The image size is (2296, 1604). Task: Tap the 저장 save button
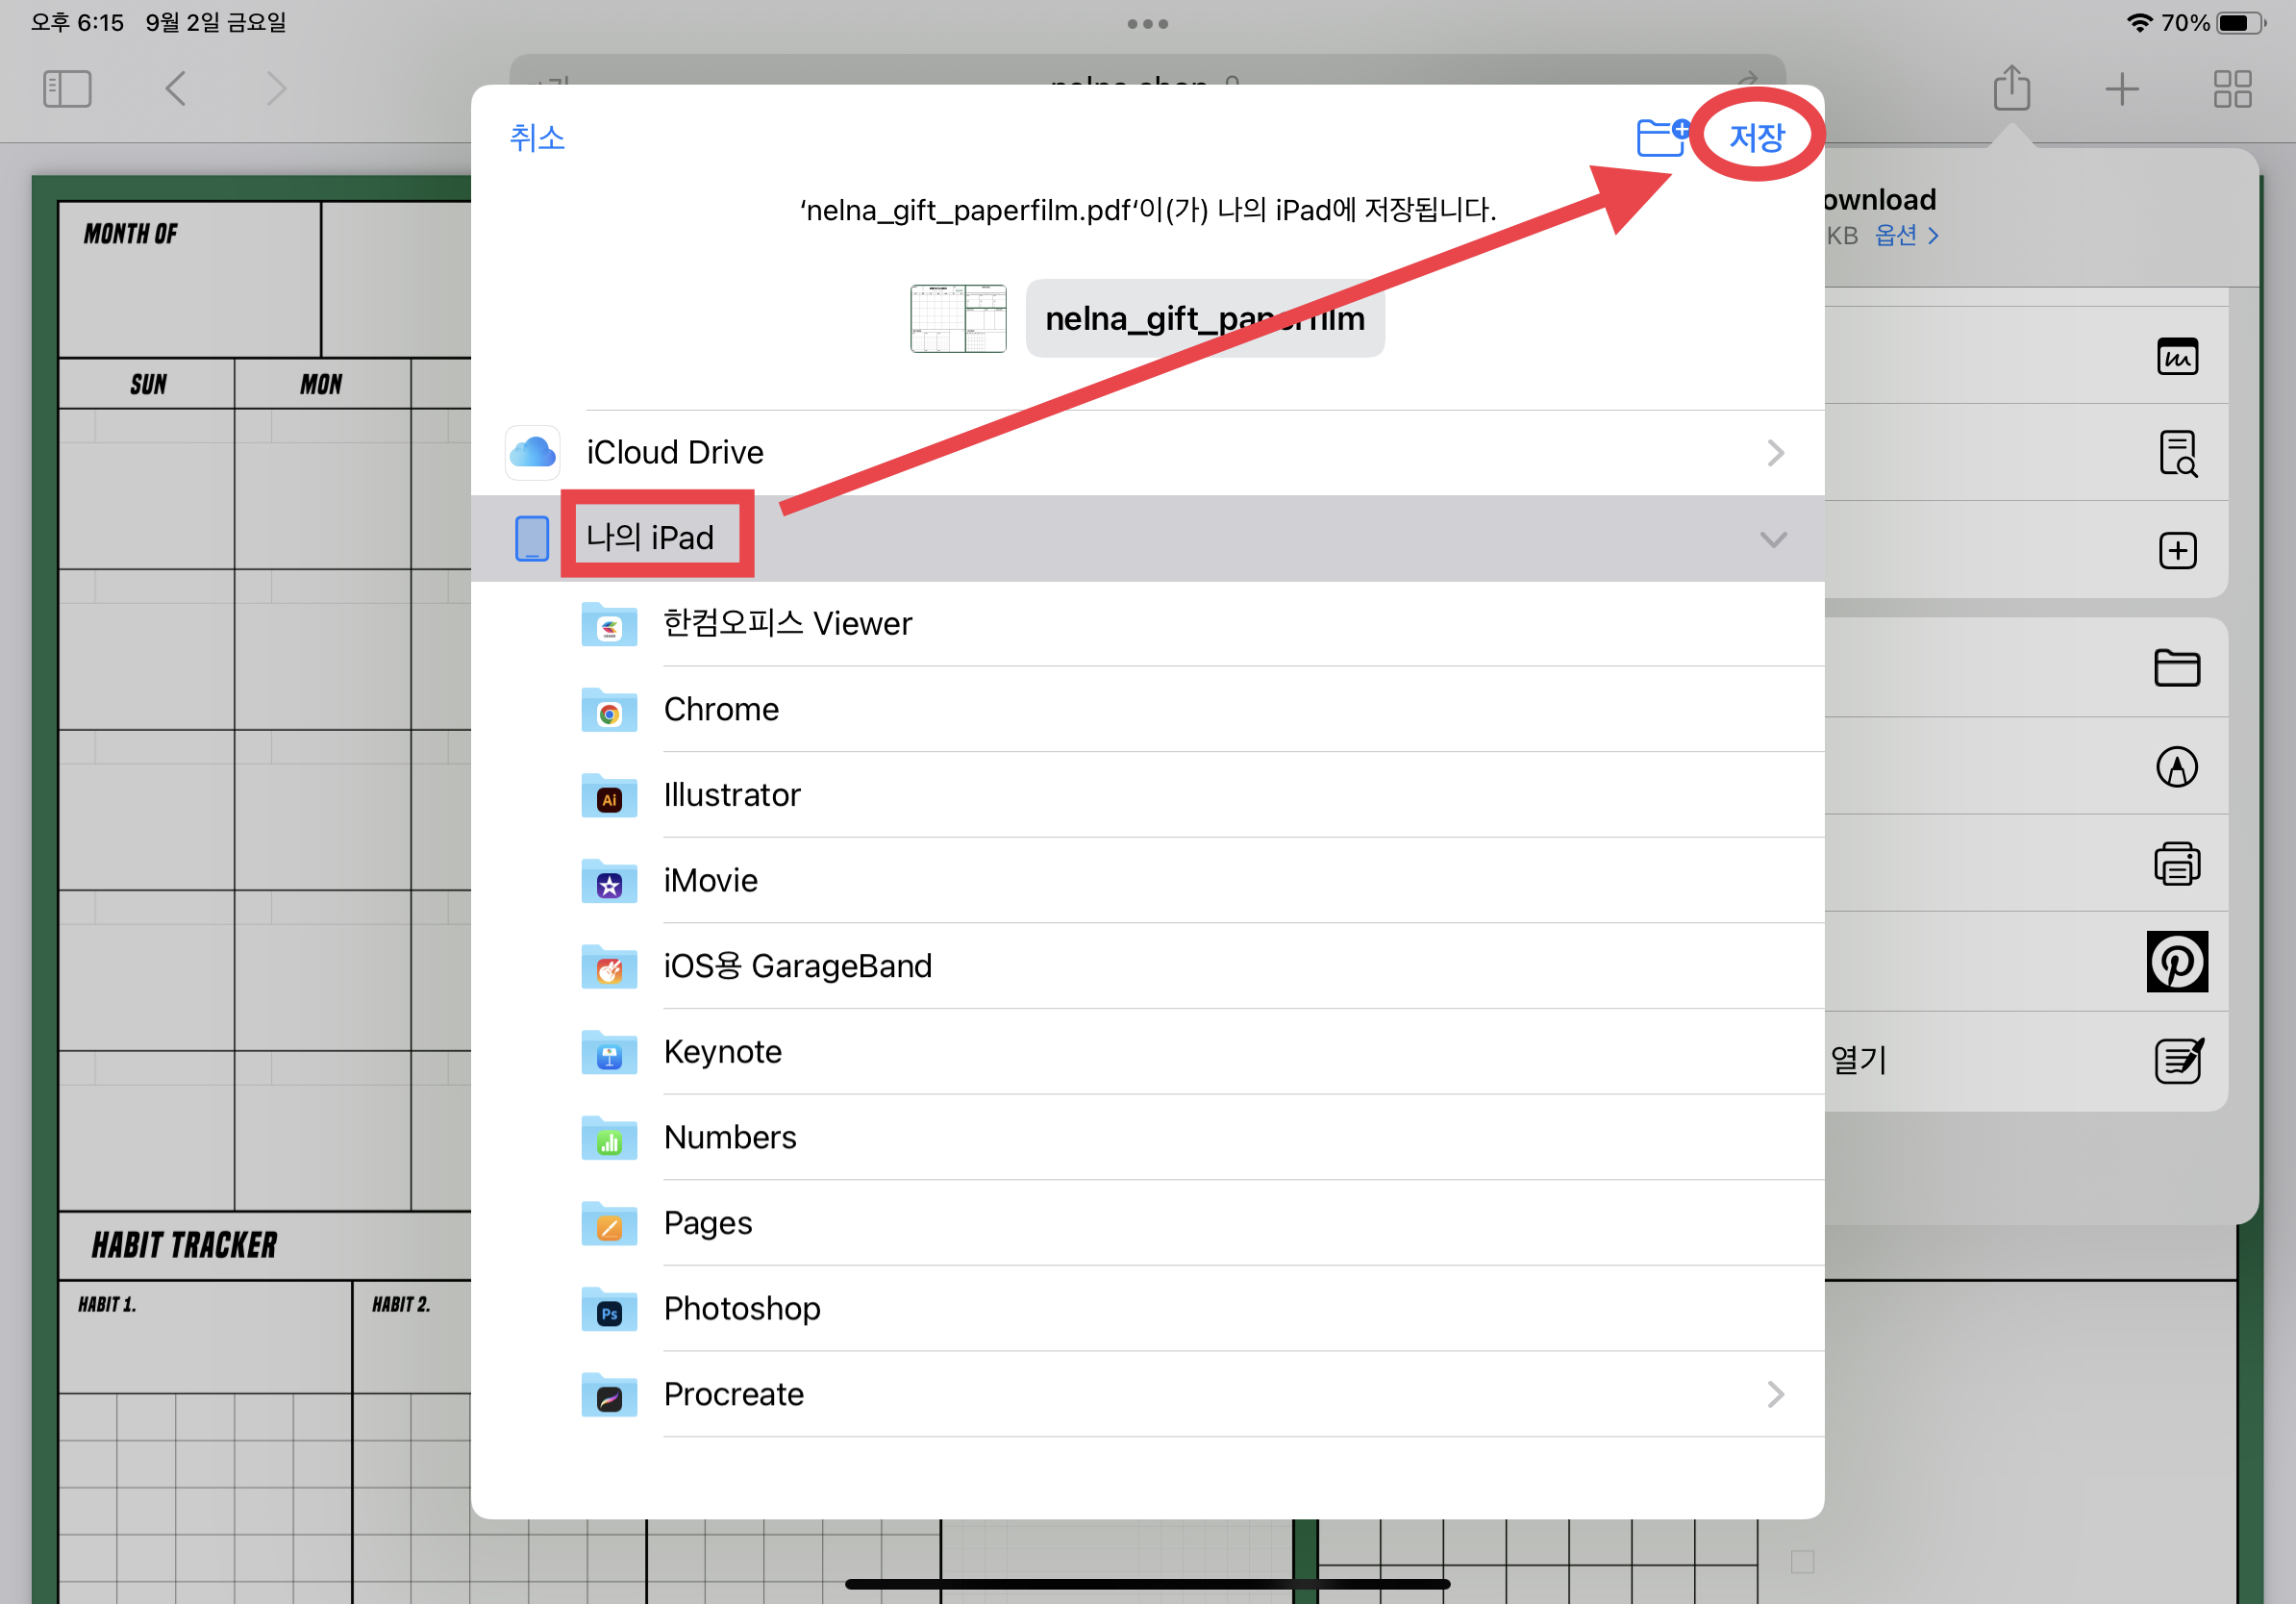[1756, 137]
